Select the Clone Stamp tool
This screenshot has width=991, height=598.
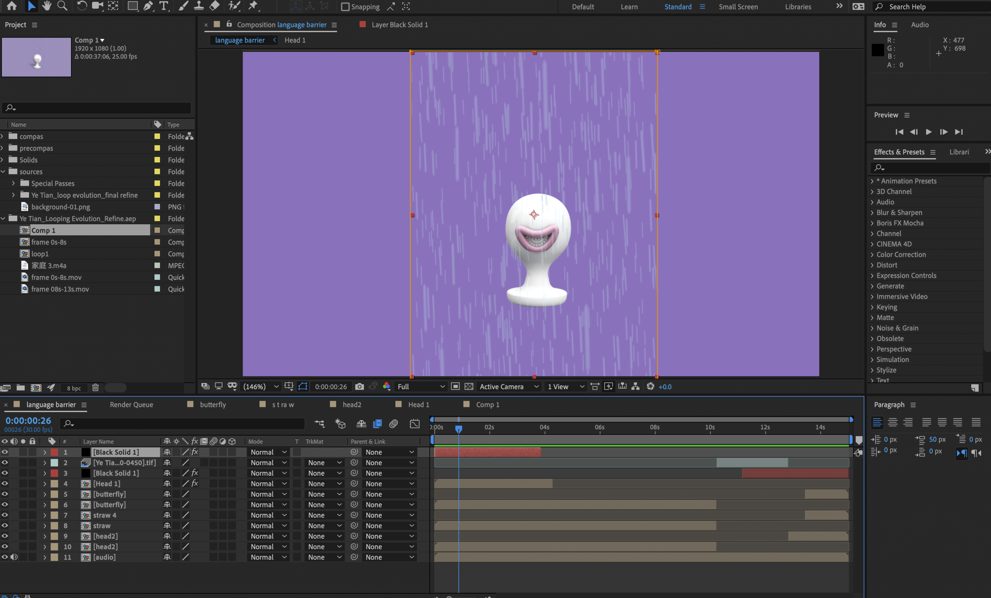[x=199, y=6]
